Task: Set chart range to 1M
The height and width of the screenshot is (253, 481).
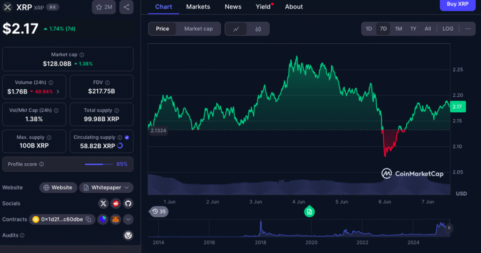Action: (x=398, y=29)
